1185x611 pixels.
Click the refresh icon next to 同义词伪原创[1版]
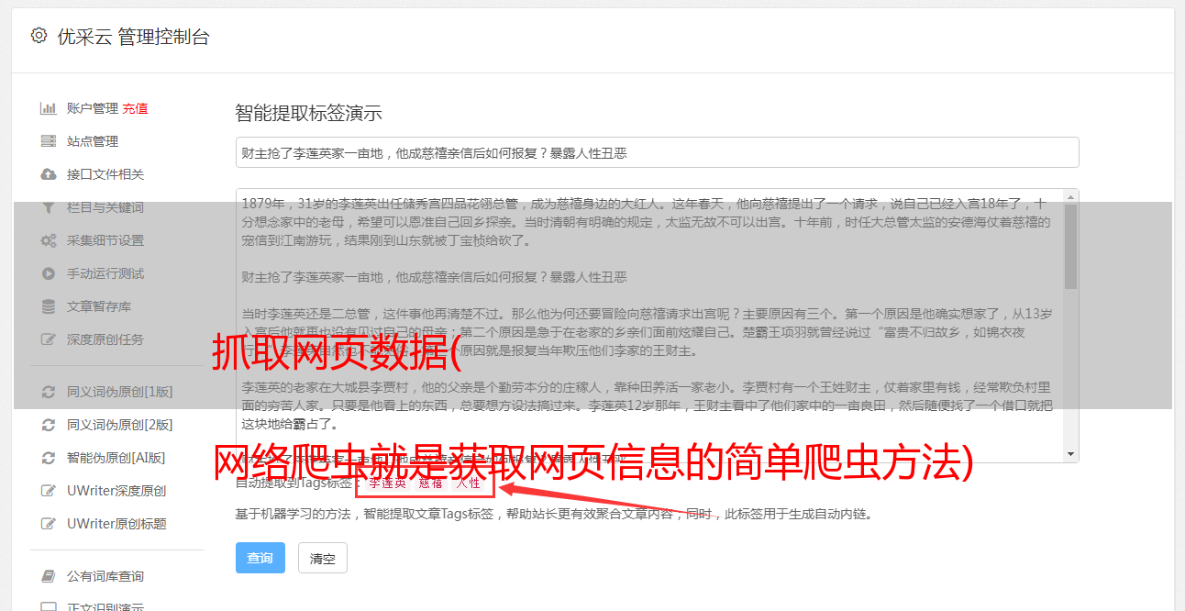click(49, 392)
